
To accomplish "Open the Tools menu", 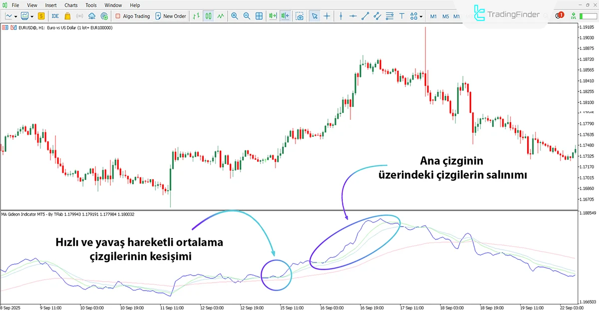I will [90, 5].
